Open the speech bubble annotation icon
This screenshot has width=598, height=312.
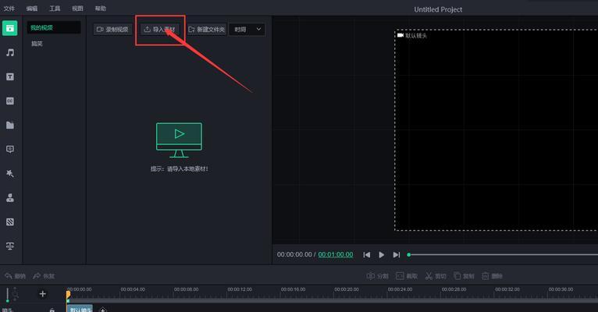[10, 149]
